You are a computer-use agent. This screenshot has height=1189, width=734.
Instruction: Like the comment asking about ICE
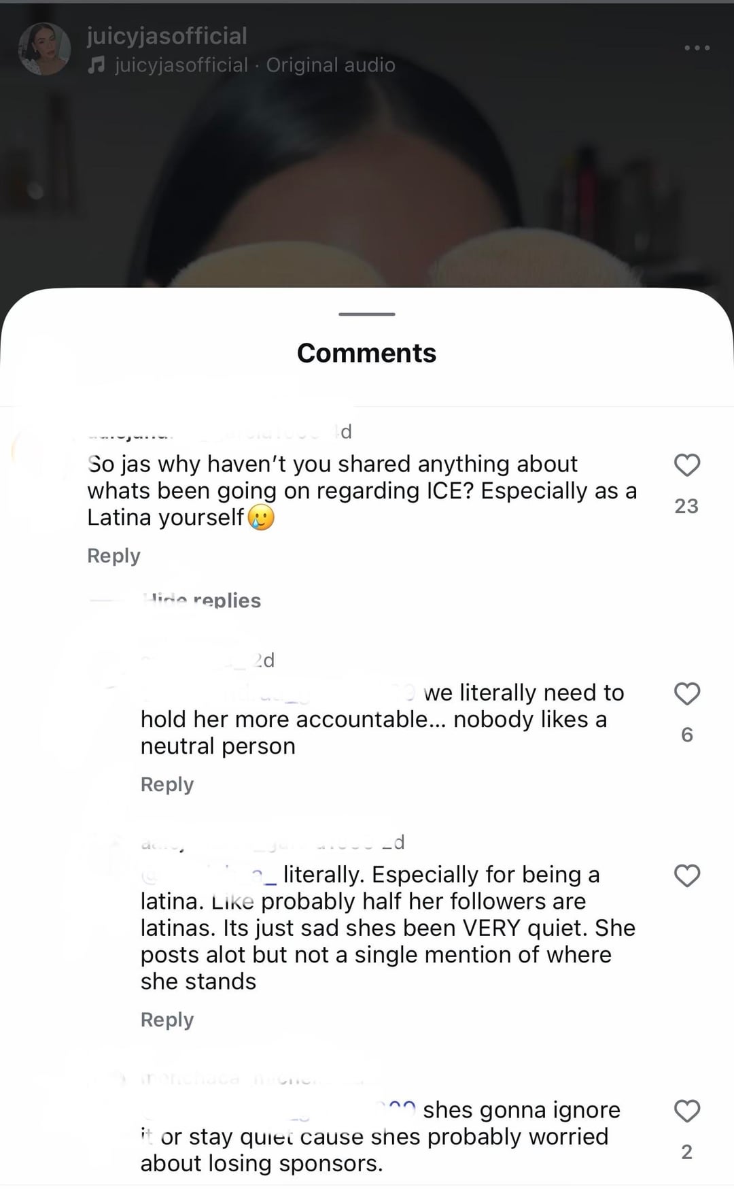[x=686, y=465]
